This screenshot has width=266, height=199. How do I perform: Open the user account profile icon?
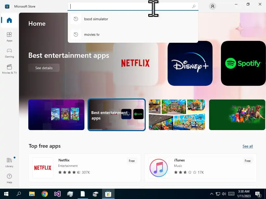click(x=212, y=6)
